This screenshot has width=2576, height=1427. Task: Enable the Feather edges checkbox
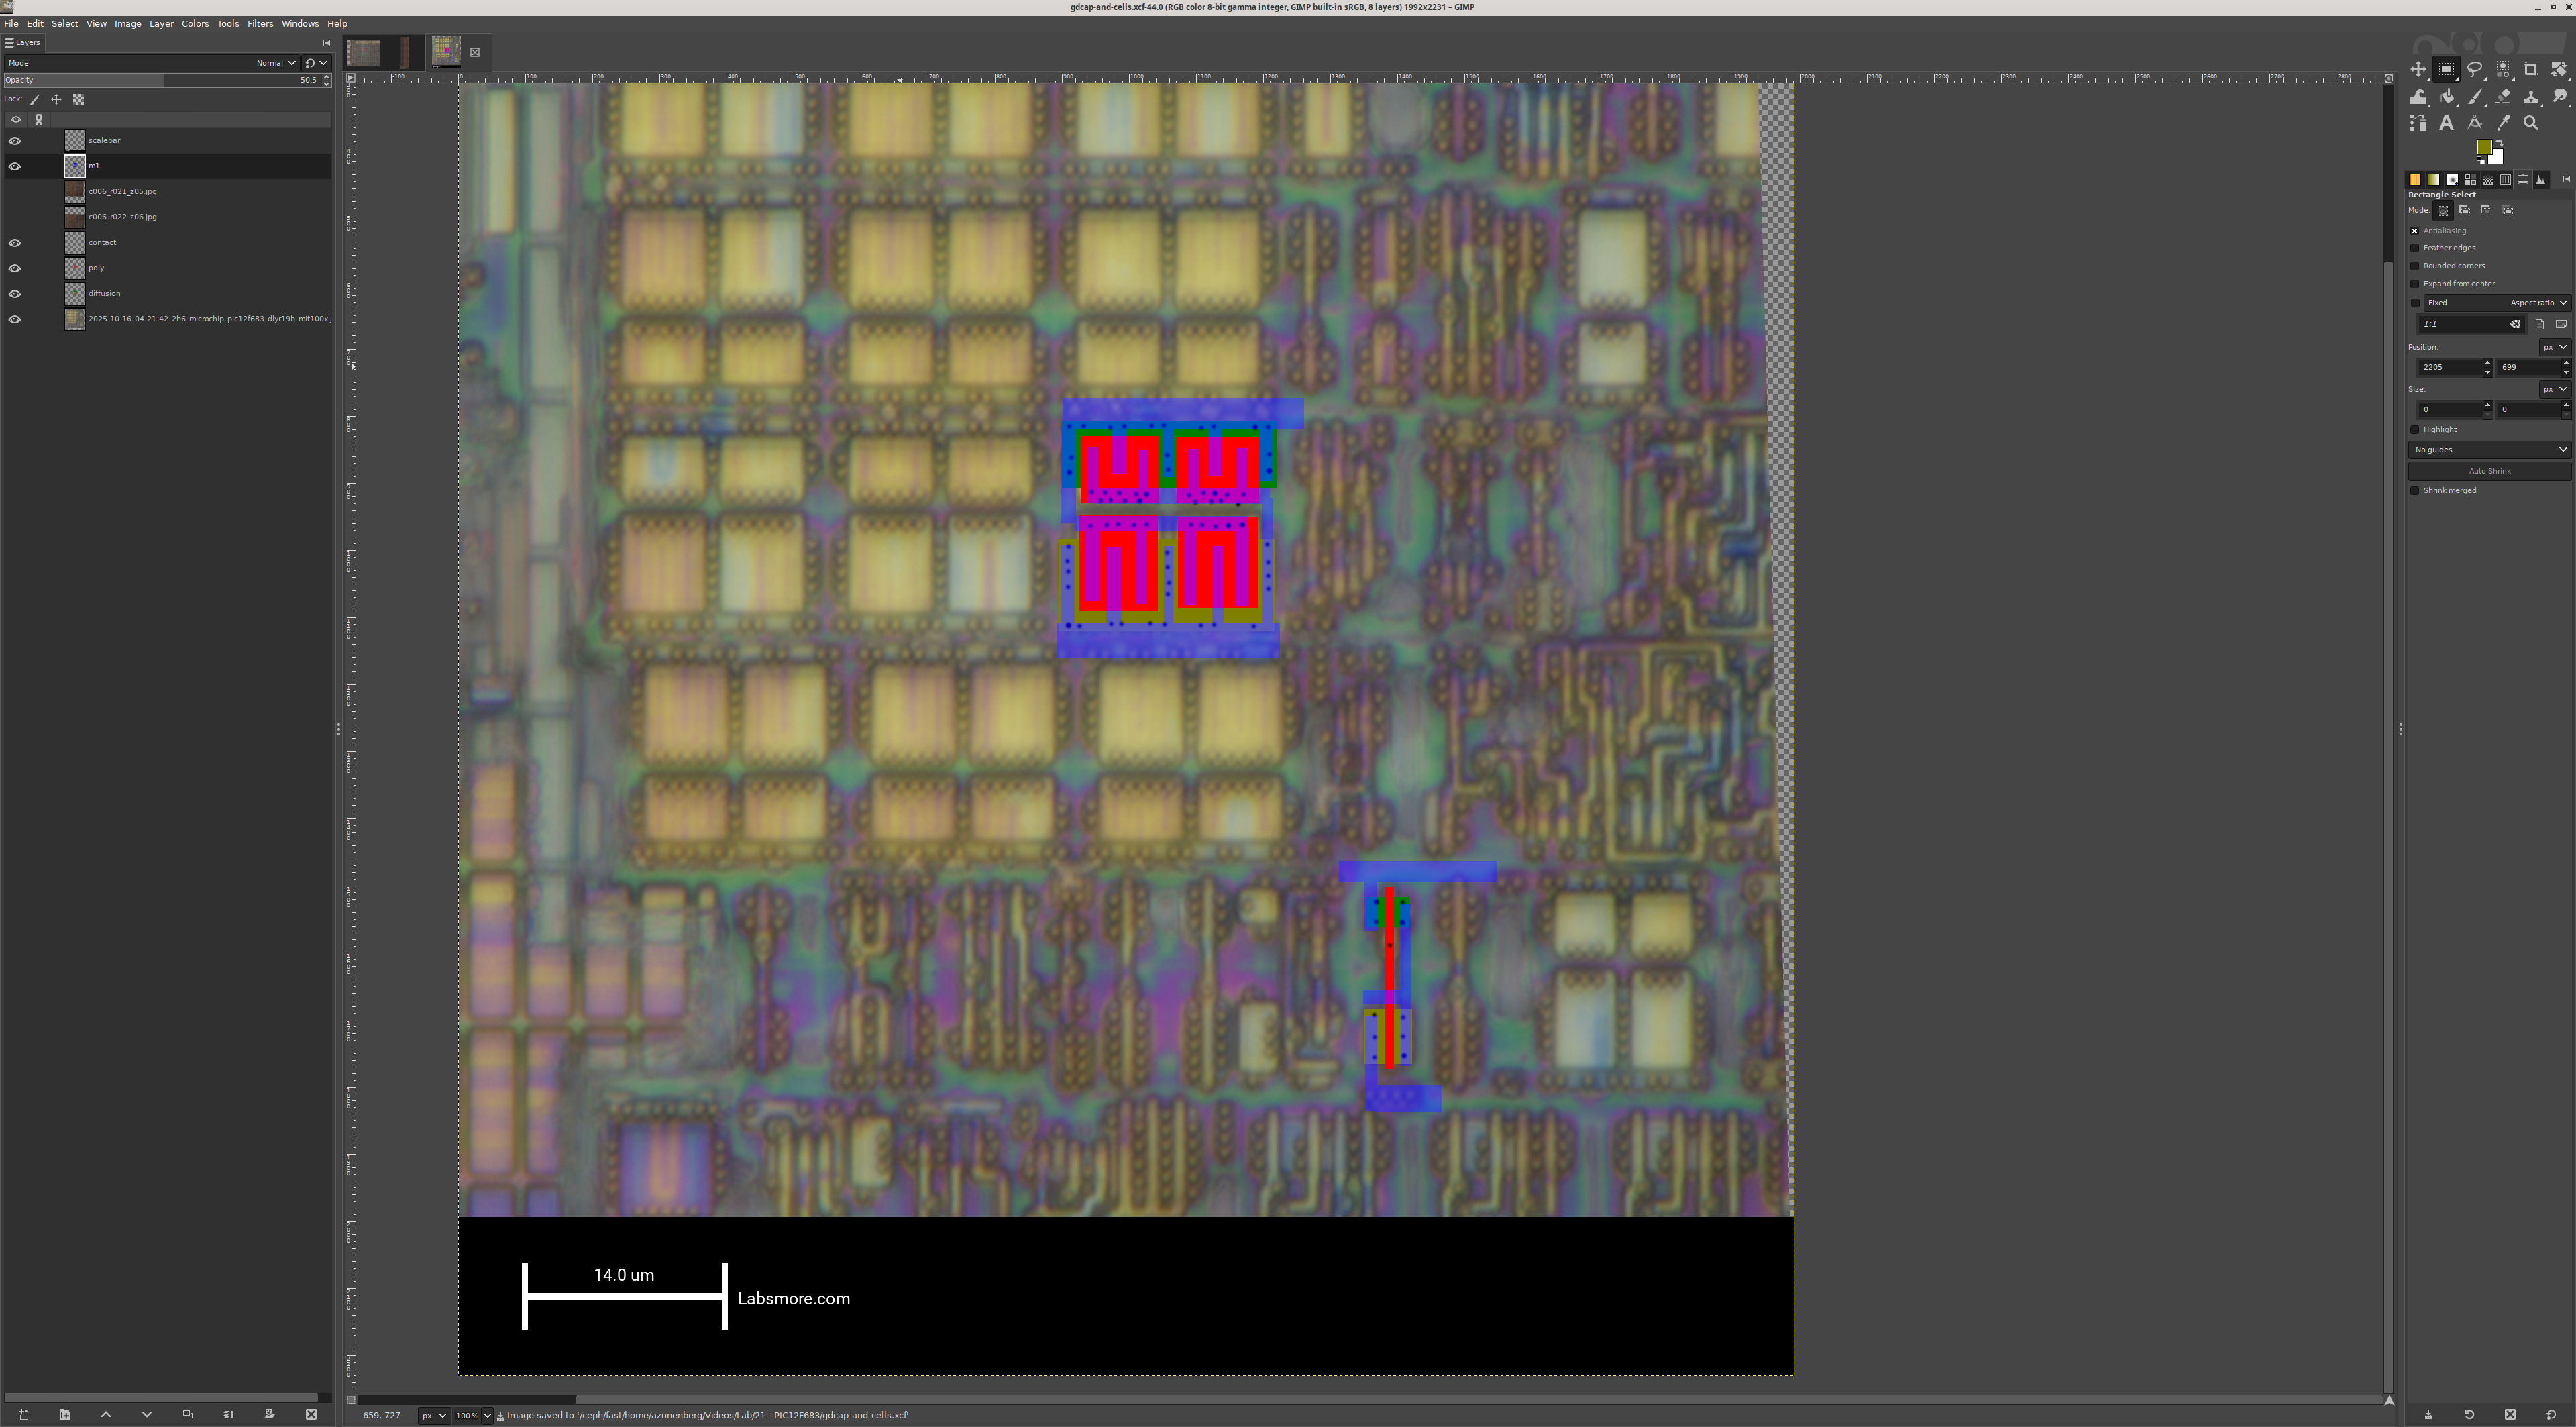tap(2415, 248)
